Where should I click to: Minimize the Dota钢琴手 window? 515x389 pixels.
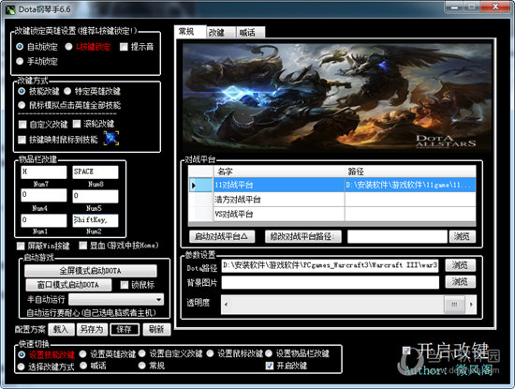tap(454, 7)
